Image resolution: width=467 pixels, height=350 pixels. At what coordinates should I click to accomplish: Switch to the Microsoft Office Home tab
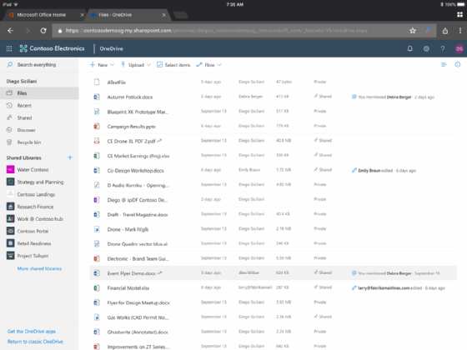[42, 15]
